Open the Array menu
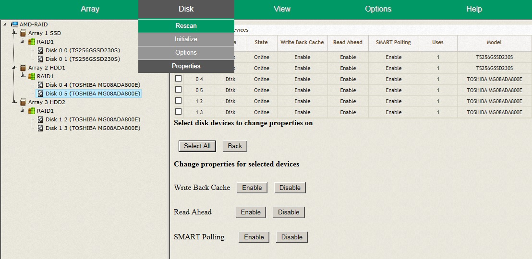 click(90, 9)
